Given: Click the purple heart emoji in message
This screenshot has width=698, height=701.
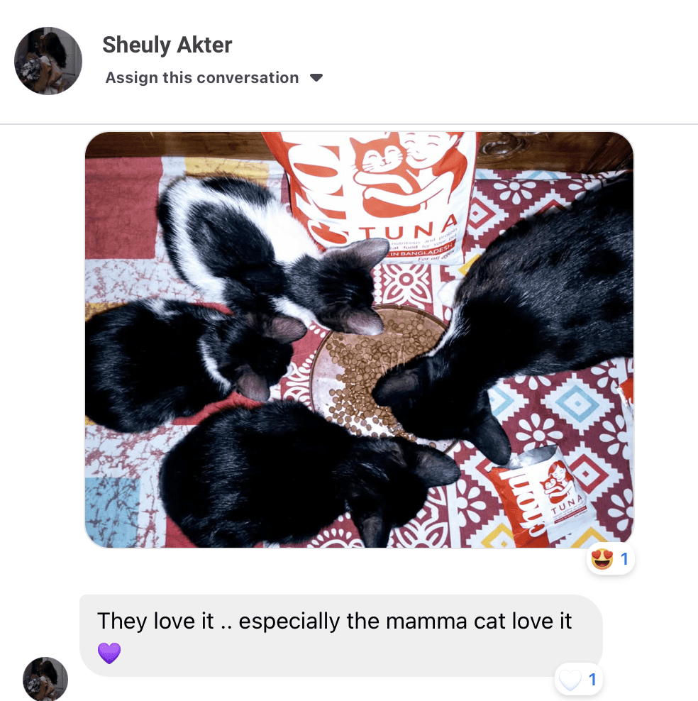Looking at the screenshot, I should point(109,653).
